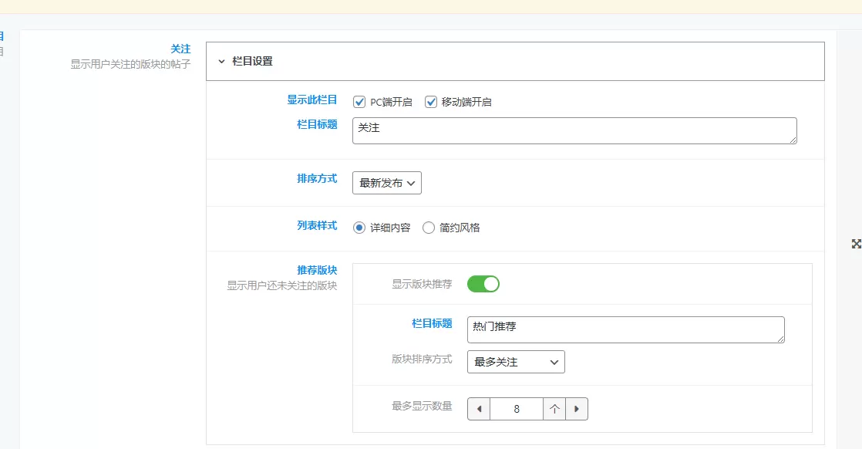Viewport: 862px width, 449px height.
Task: Click the fullscreen expand icon at right edge
Action: click(x=856, y=244)
